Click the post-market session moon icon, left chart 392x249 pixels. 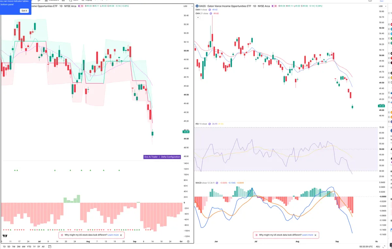point(79,6)
